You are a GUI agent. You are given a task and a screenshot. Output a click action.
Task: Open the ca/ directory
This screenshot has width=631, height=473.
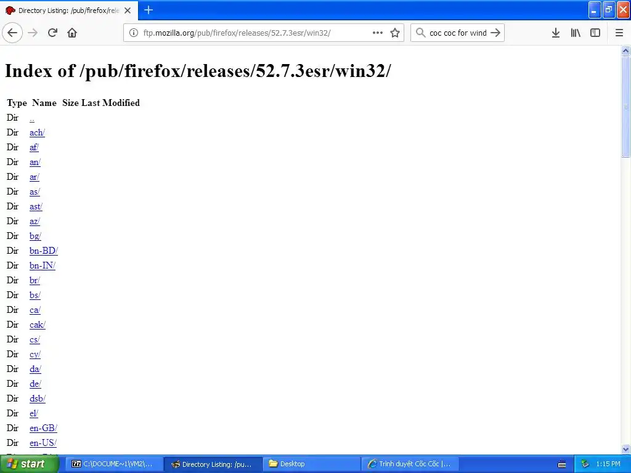click(x=35, y=310)
